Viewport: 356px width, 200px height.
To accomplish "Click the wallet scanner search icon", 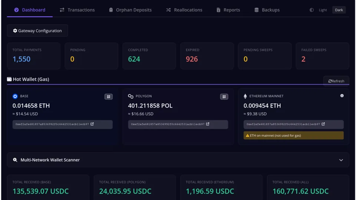I will coord(15,160).
